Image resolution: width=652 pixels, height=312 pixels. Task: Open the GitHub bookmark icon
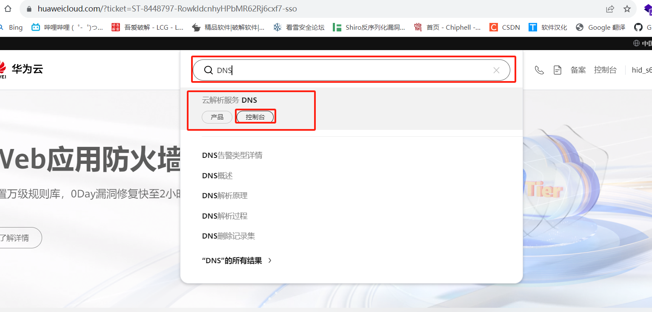(x=638, y=27)
